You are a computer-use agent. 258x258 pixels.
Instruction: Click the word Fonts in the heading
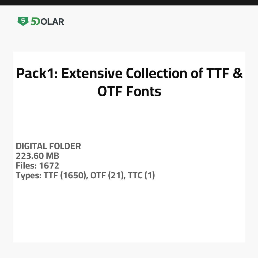(144, 92)
